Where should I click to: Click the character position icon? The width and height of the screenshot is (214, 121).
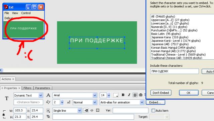click(x=69, y=102)
